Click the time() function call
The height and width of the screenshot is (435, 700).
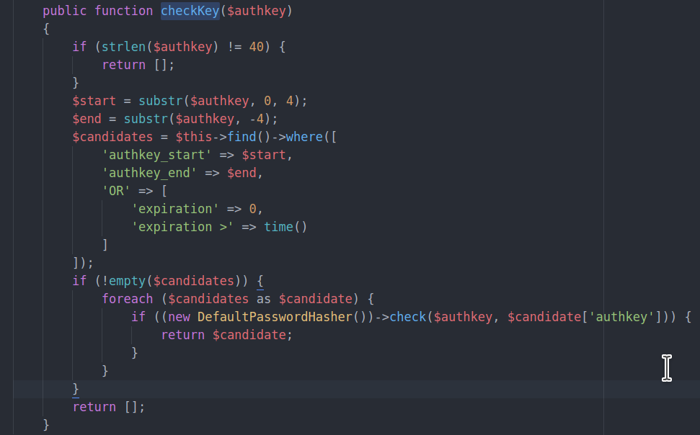click(285, 227)
